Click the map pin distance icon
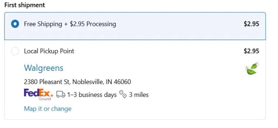The image size is (278, 128). coord(123,94)
